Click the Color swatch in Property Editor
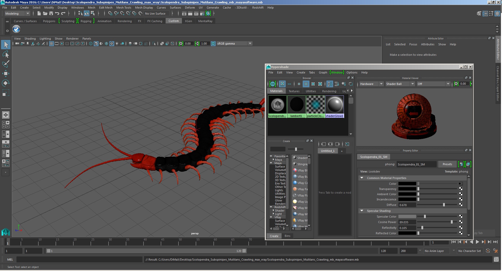Viewport: 502px width, 271px height. (x=407, y=184)
